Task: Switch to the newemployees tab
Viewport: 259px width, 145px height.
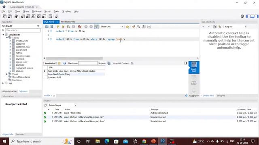Action: [68, 22]
